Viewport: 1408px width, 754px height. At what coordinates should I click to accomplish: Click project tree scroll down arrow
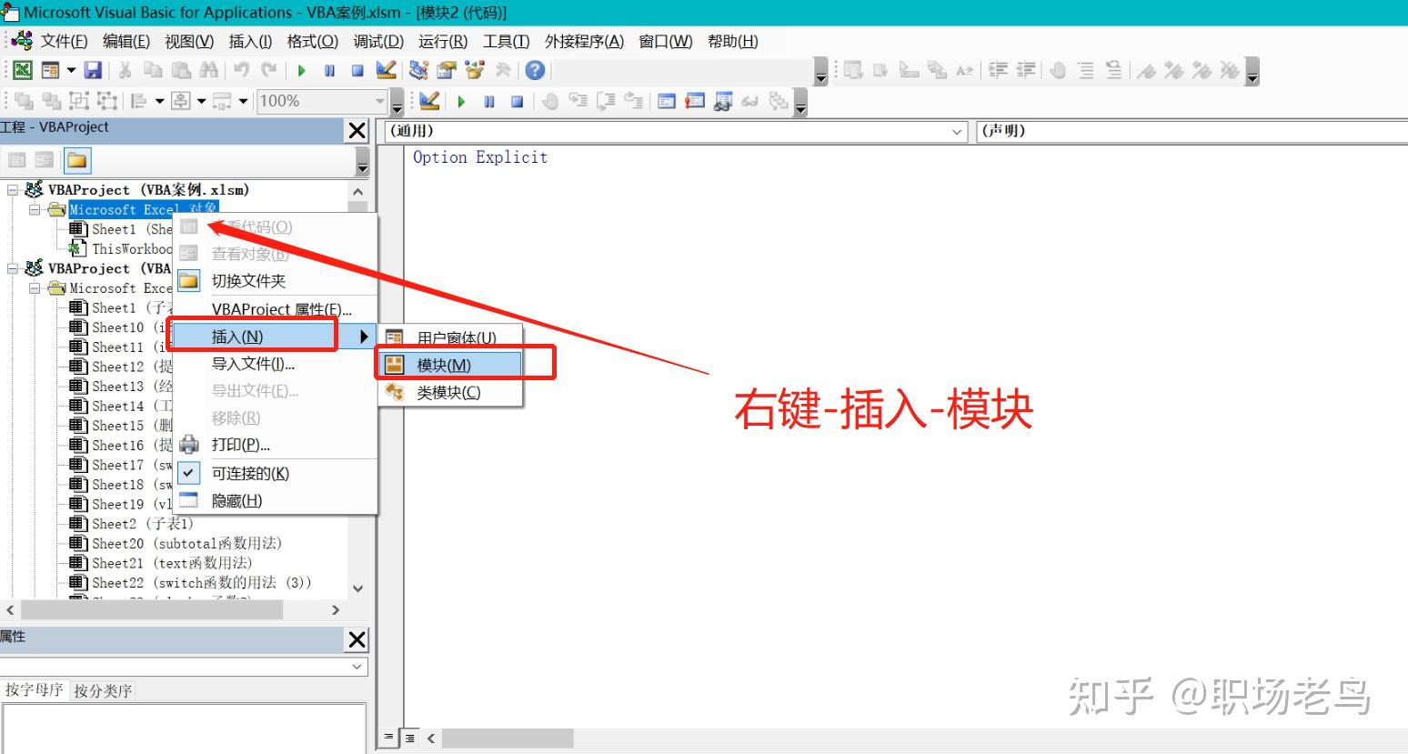(x=357, y=588)
